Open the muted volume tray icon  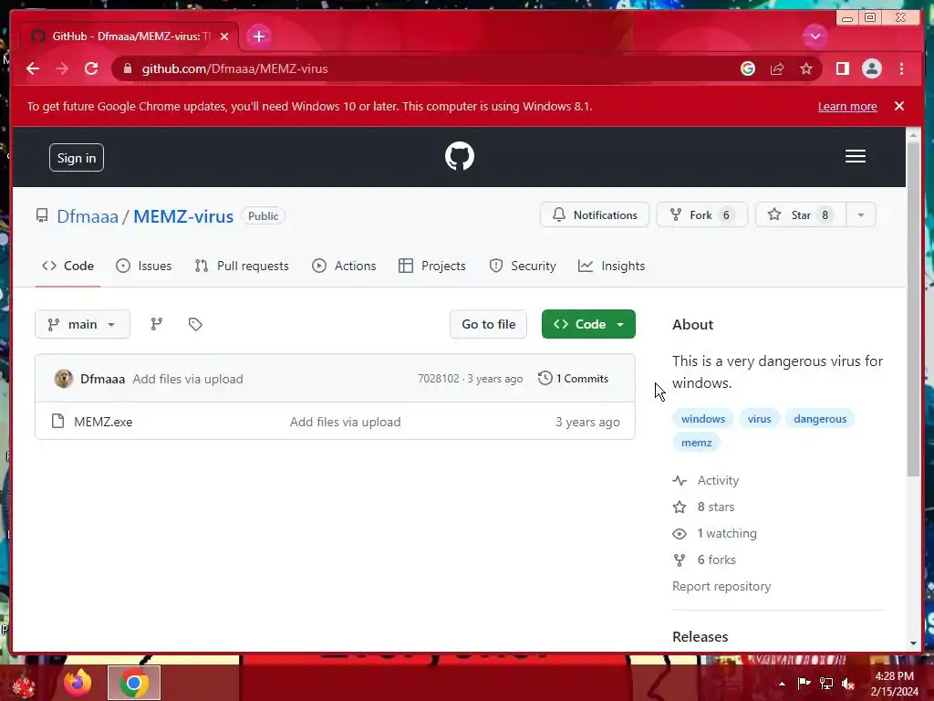point(847,684)
